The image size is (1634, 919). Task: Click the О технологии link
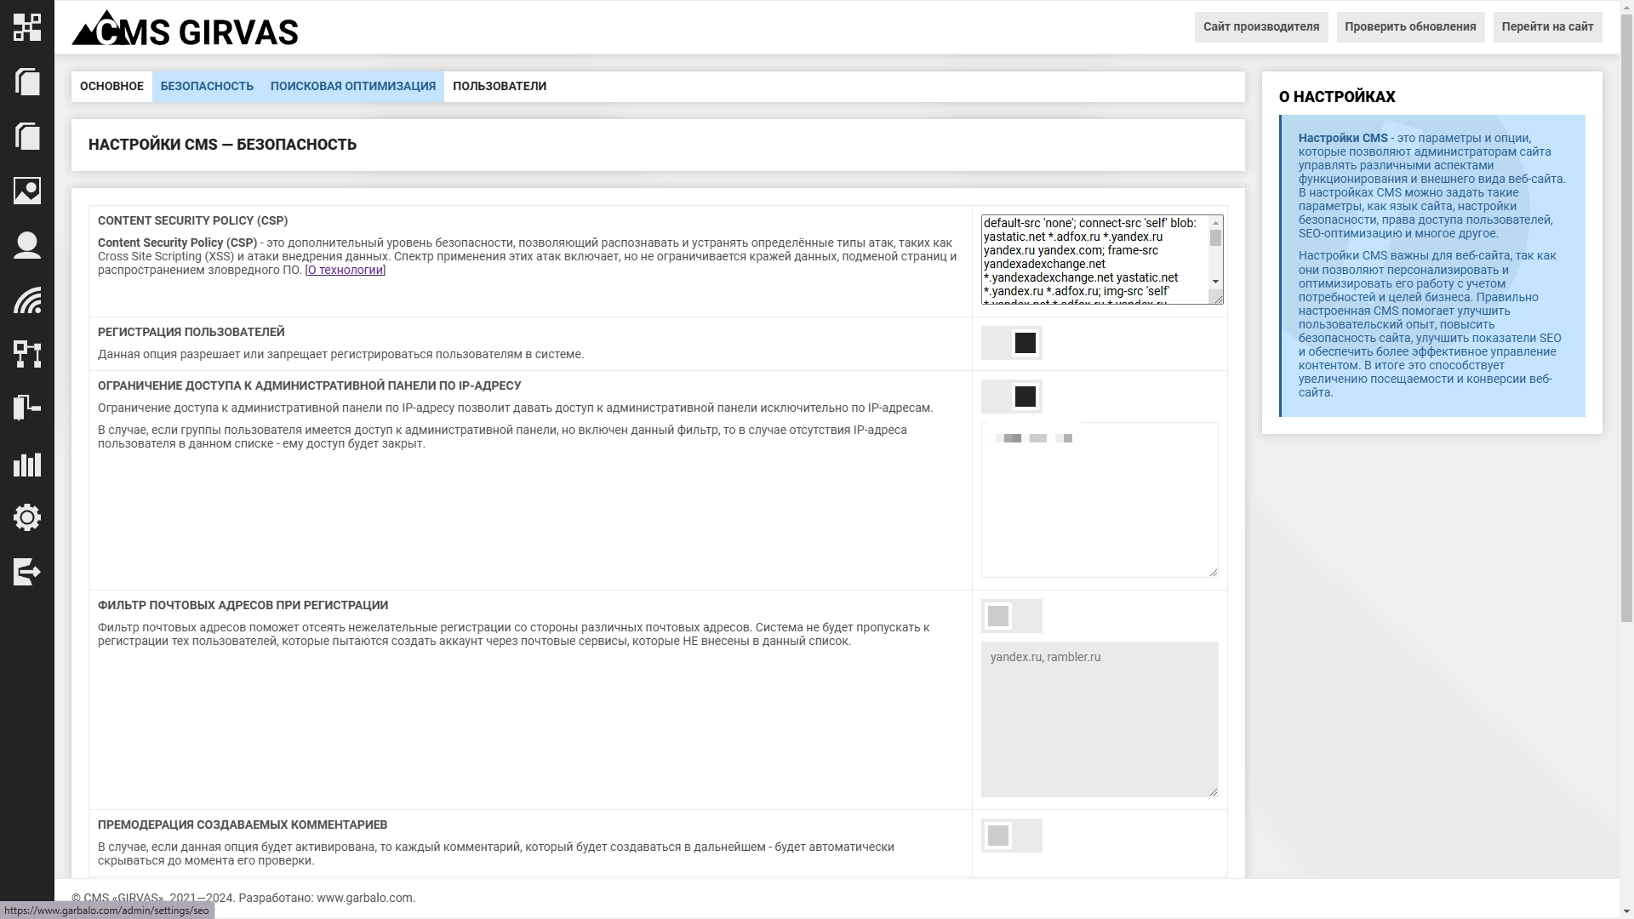345,270
